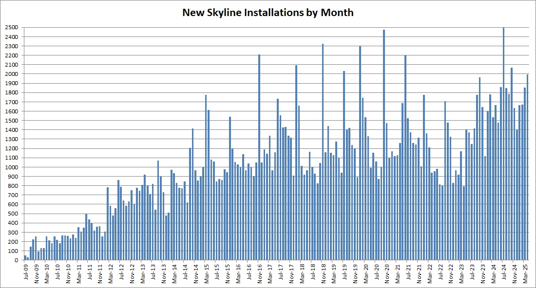Click the y-axis label 300
536x288 pixels.
pyautogui.click(x=13, y=233)
